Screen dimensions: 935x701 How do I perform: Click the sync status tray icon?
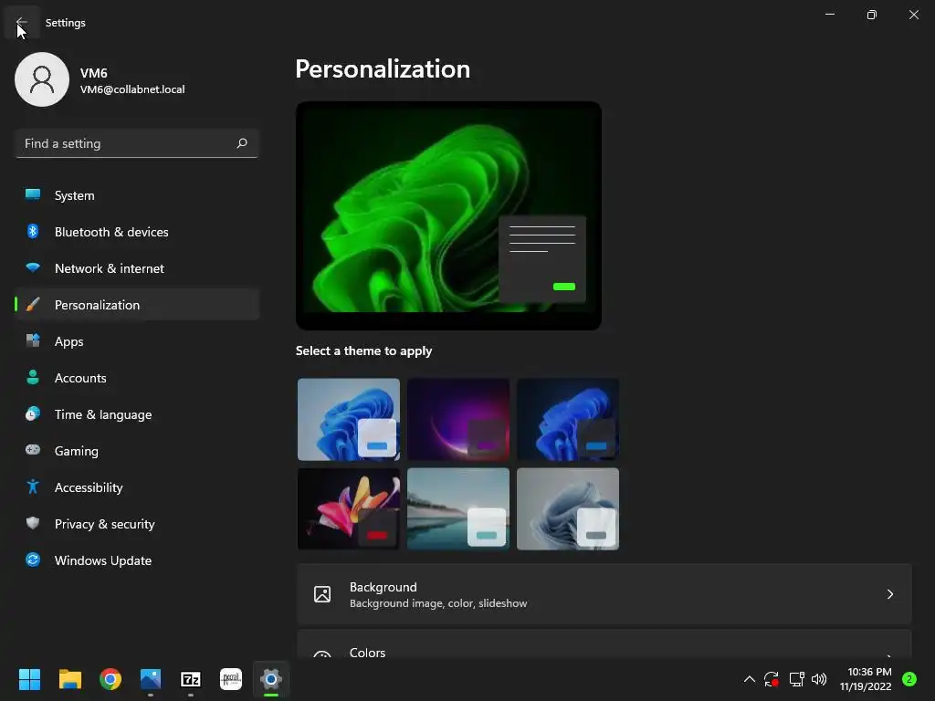pyautogui.click(x=772, y=679)
